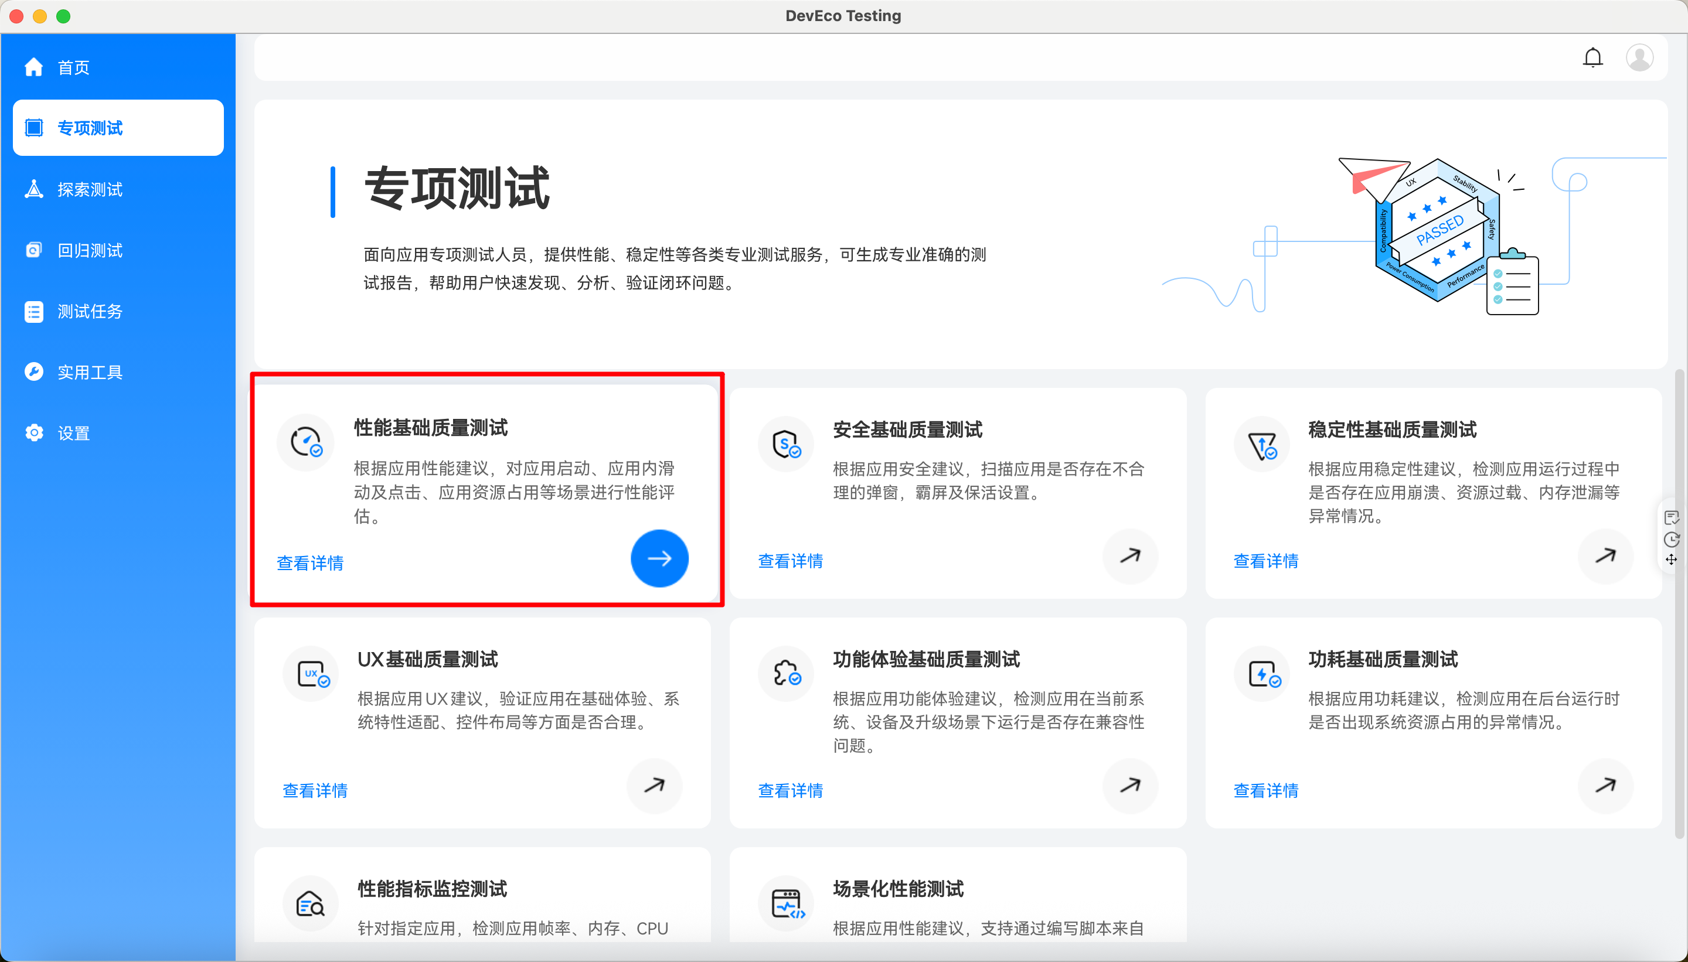
Task: Click the blue arrow button on the highlighted card
Action: [x=659, y=558]
